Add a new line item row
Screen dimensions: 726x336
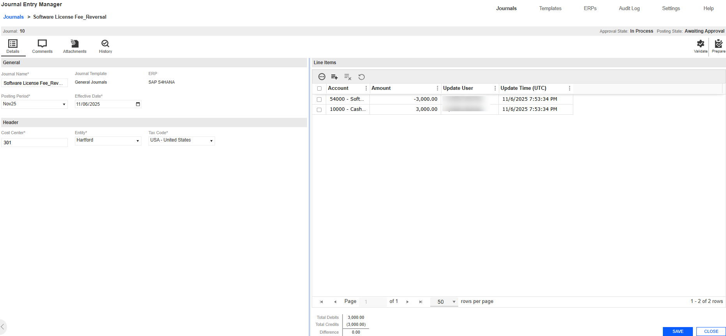pyautogui.click(x=334, y=77)
